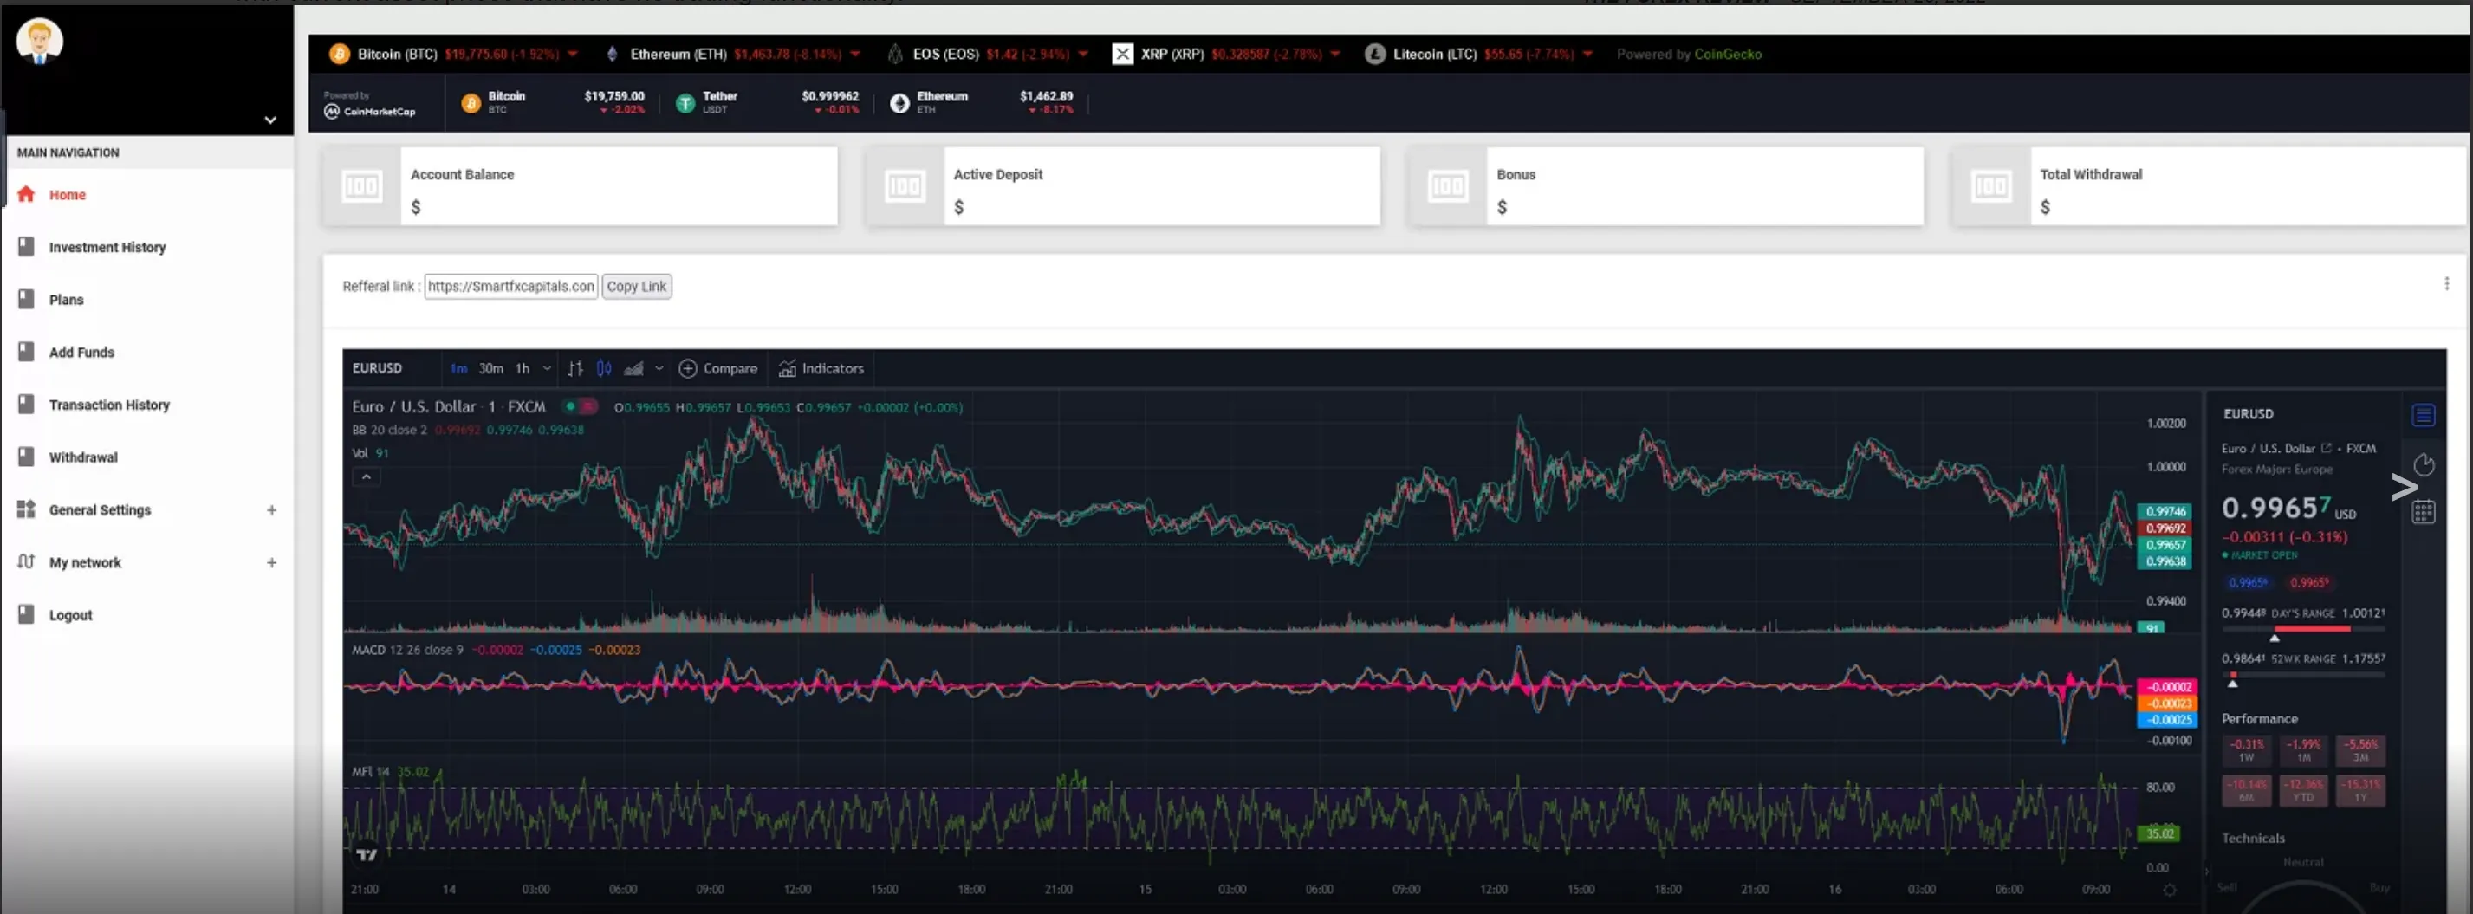
Task: Open the alerts clock icon in the side rail
Action: tap(2423, 464)
